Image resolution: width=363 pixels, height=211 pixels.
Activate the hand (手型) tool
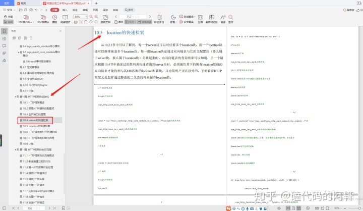[x=9, y=17]
